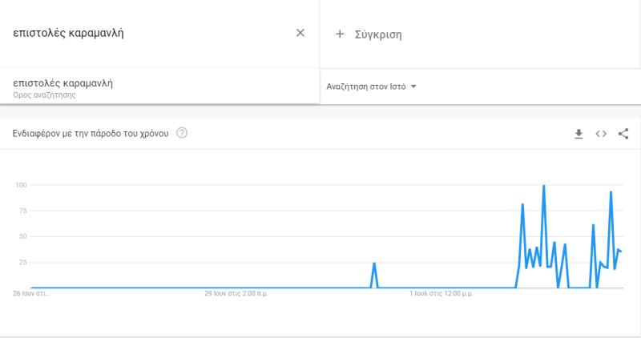The image size is (641, 338).
Task: Click the highest peak at 100 on chart
Action: (x=544, y=186)
